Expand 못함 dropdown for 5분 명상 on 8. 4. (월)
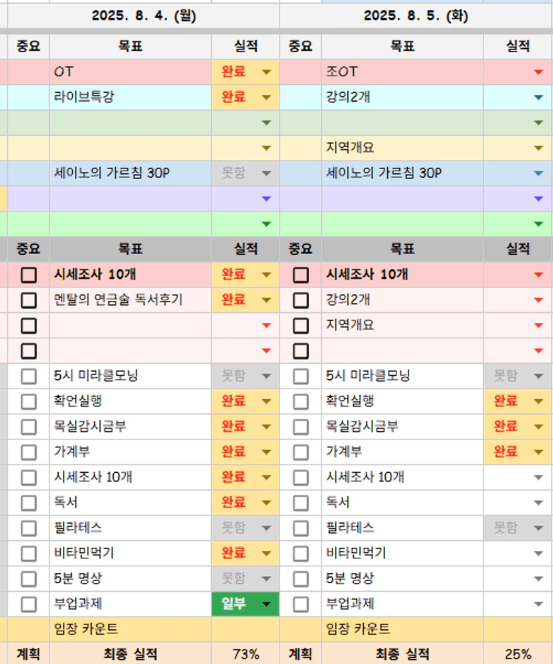The image size is (553, 664). (x=266, y=579)
